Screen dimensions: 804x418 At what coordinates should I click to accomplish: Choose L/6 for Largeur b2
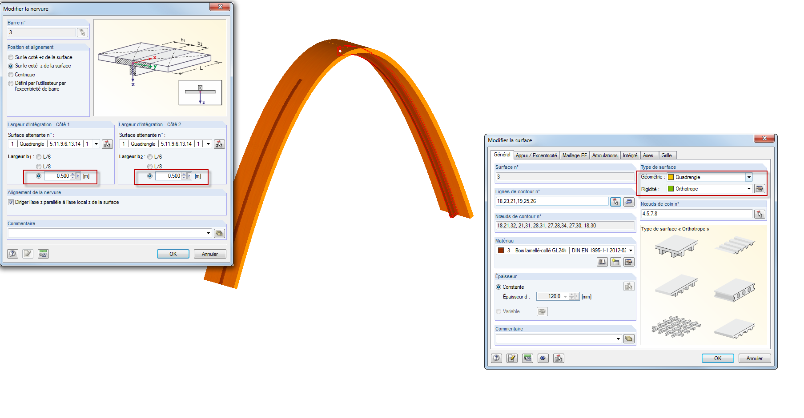tap(150, 157)
